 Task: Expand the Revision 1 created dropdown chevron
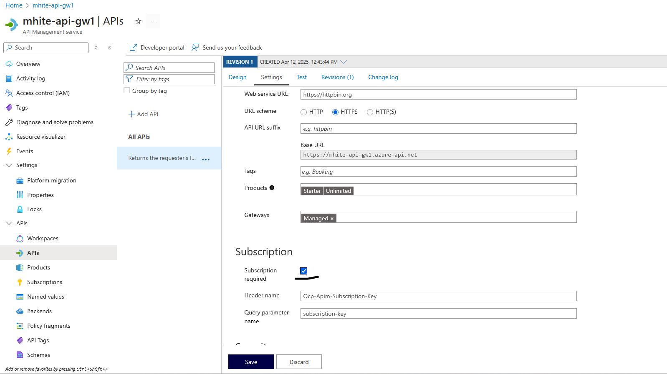pos(344,62)
